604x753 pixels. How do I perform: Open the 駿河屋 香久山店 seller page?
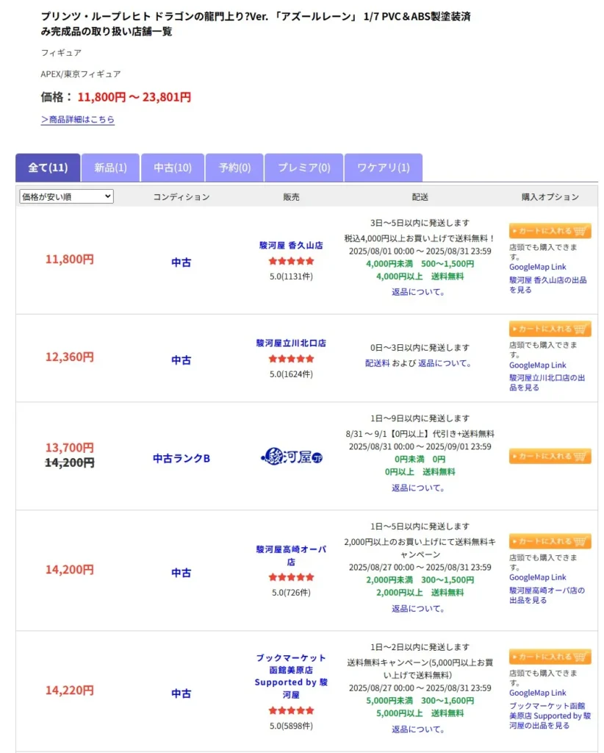tap(291, 246)
